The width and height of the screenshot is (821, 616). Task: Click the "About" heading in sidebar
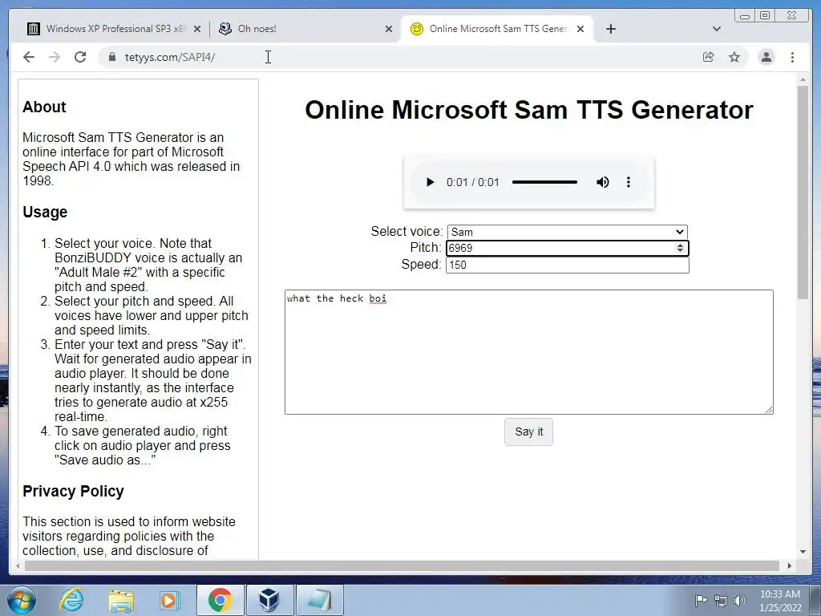pyautogui.click(x=44, y=107)
